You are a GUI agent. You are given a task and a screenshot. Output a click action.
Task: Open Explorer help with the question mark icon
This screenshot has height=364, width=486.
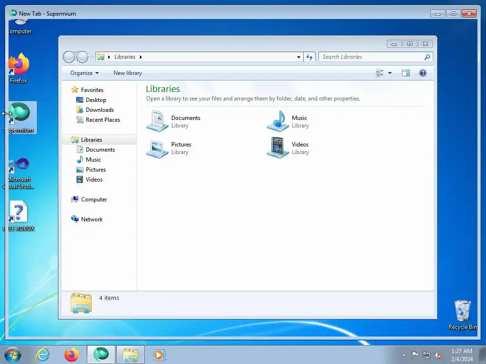point(423,73)
